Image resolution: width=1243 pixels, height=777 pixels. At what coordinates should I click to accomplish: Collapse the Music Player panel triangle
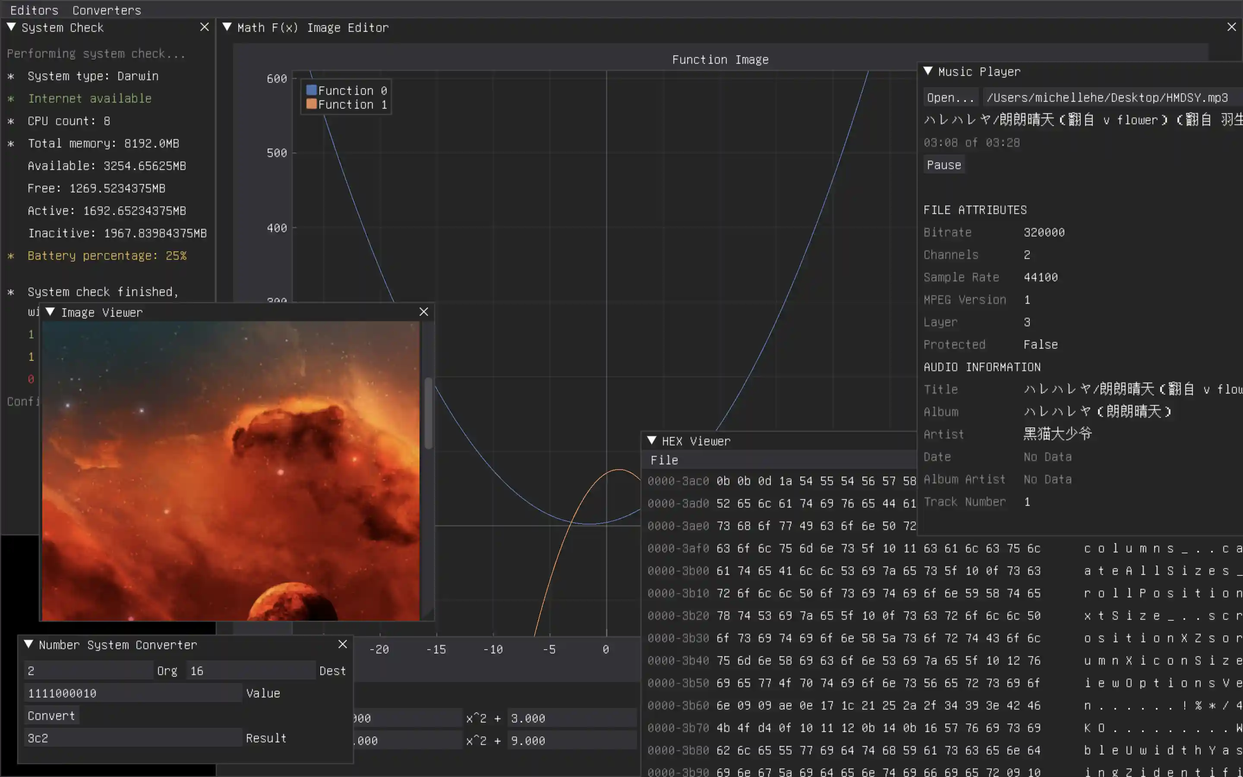pos(928,71)
